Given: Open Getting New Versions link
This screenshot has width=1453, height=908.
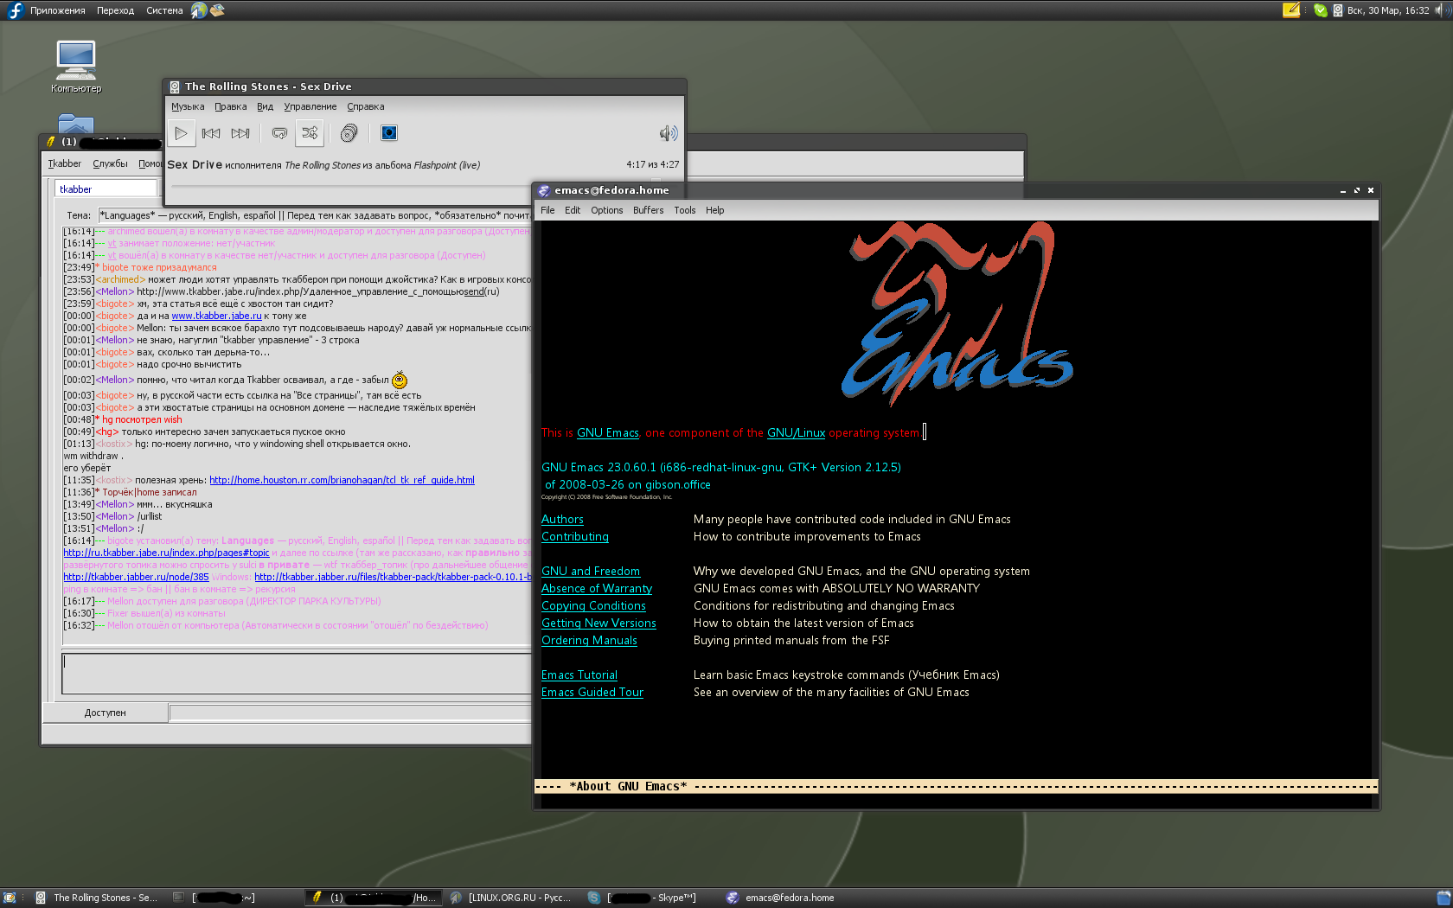Looking at the screenshot, I should pyautogui.click(x=598, y=623).
